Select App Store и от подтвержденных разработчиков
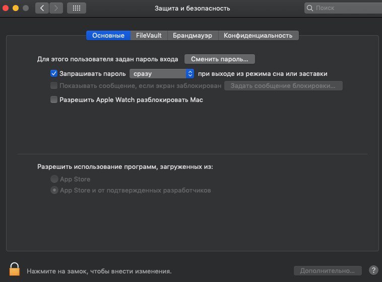Viewport: 382px width, 282px height. tap(54, 190)
